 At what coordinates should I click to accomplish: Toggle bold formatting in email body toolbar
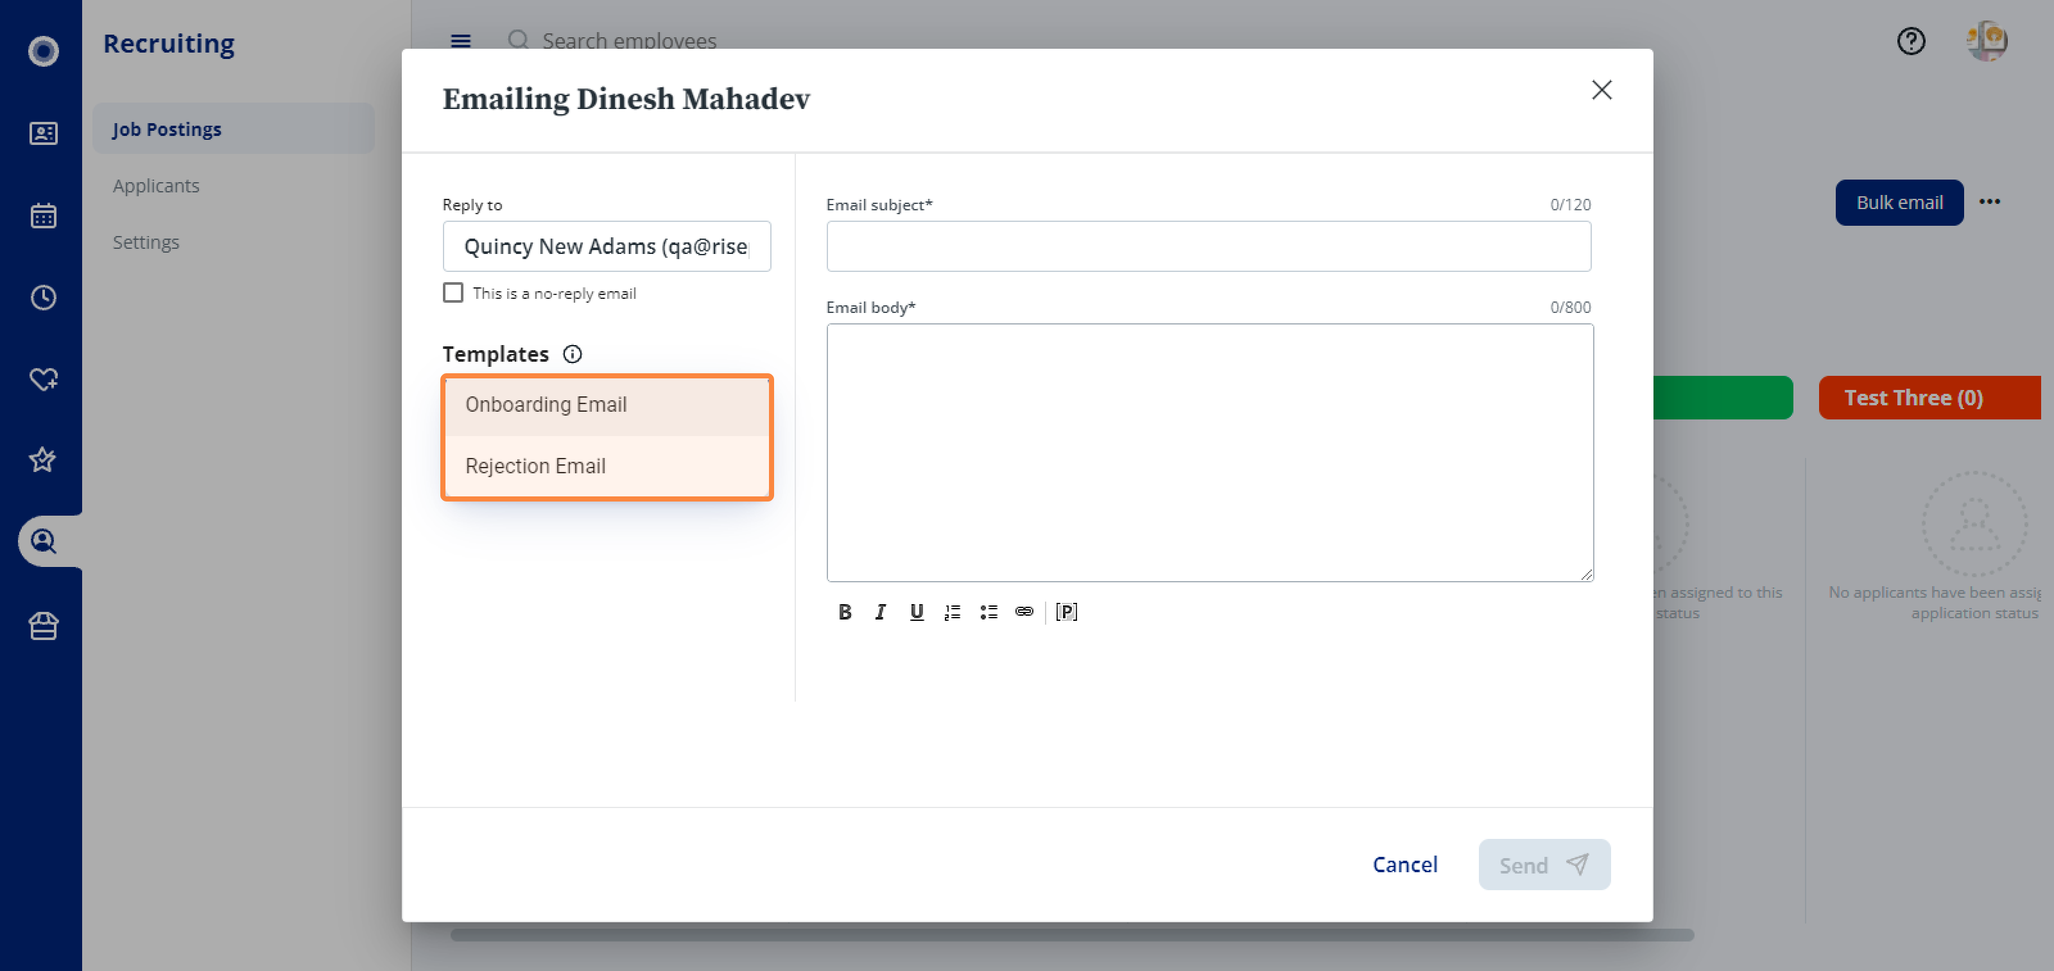click(x=845, y=612)
